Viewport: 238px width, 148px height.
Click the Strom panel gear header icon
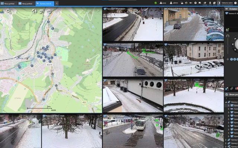coord(227,94)
